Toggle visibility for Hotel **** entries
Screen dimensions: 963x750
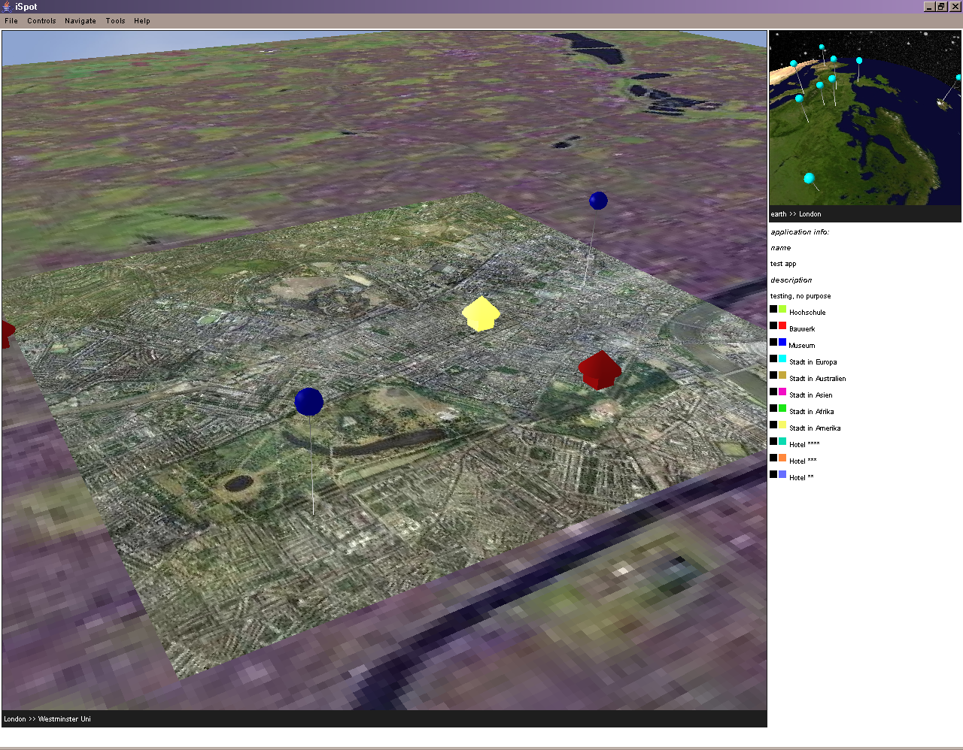pyautogui.click(x=773, y=440)
